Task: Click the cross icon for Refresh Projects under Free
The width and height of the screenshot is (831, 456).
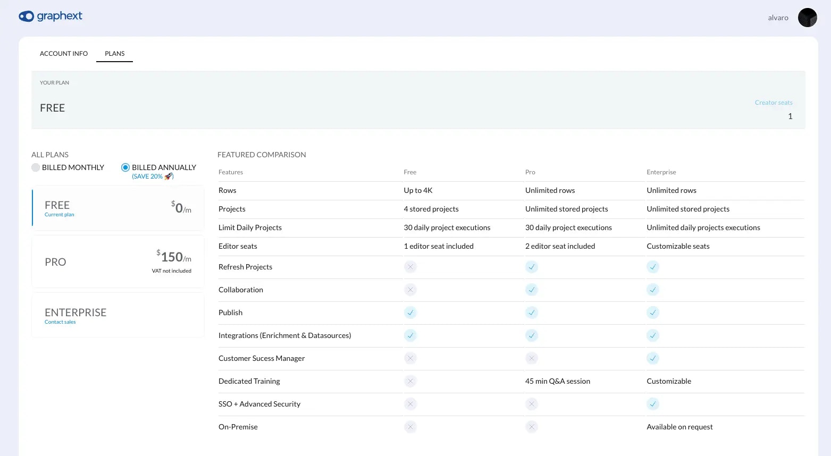Action: (410, 266)
